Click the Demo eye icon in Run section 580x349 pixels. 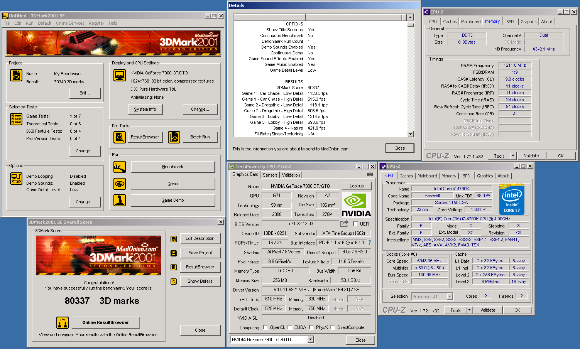coord(120,184)
